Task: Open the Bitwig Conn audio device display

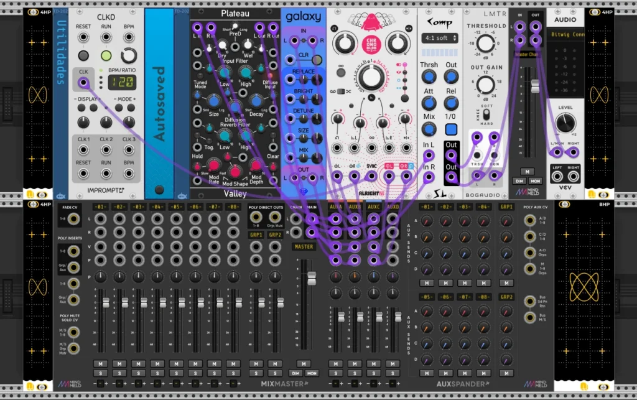Action: (567, 34)
